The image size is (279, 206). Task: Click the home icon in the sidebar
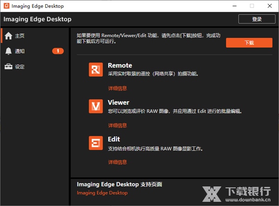point(8,36)
